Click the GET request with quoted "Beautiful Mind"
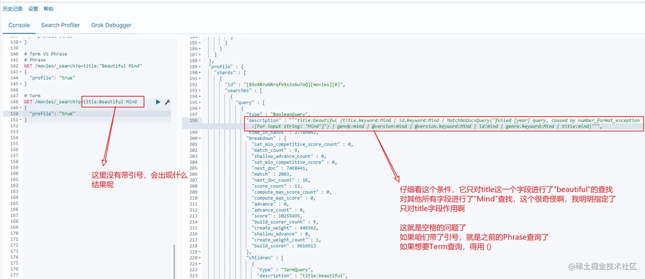 [x=83, y=66]
